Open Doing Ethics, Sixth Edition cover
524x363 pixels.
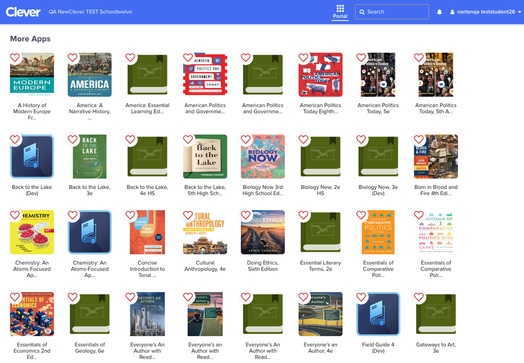coord(263,232)
